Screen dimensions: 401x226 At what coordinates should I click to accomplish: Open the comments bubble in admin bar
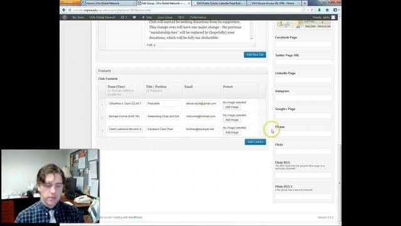click(x=134, y=18)
